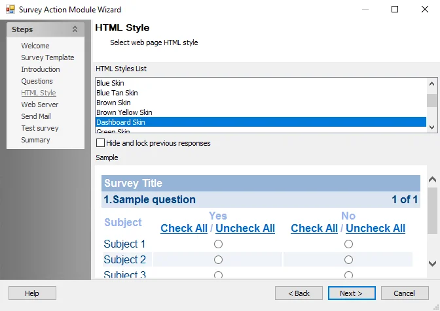Click sample preview scroll down arrow
440x311 pixels.
click(432, 263)
